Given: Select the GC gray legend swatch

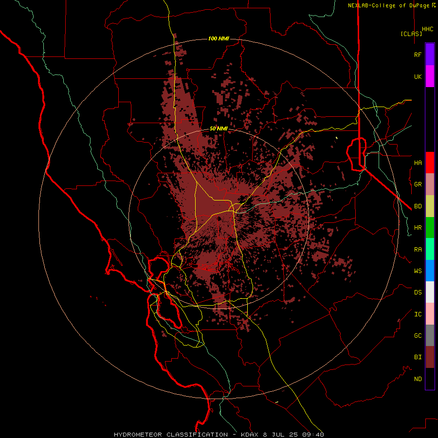Looking at the screenshot, I should (430, 335).
